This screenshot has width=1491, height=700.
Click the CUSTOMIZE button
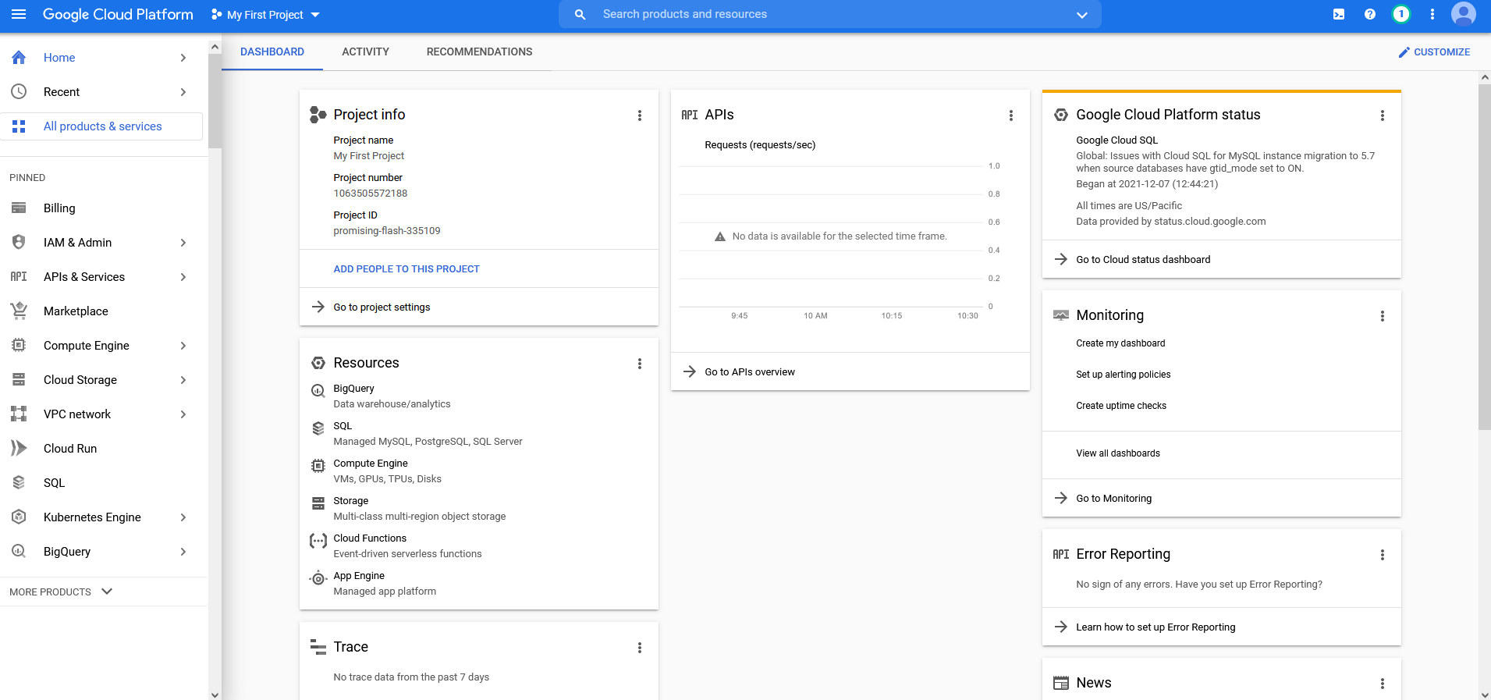click(1434, 52)
